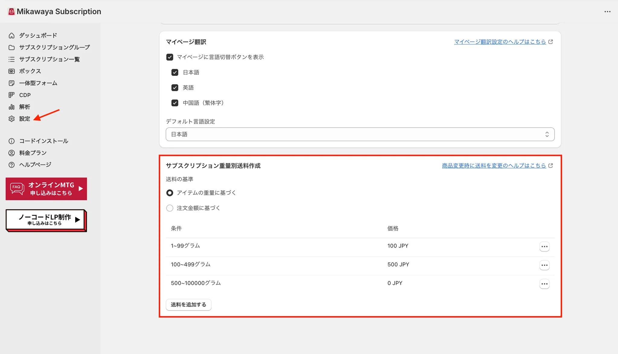Click the ボックス box icon in sidebar

tap(11, 71)
